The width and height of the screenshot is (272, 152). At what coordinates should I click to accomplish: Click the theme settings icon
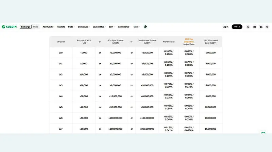point(267,27)
